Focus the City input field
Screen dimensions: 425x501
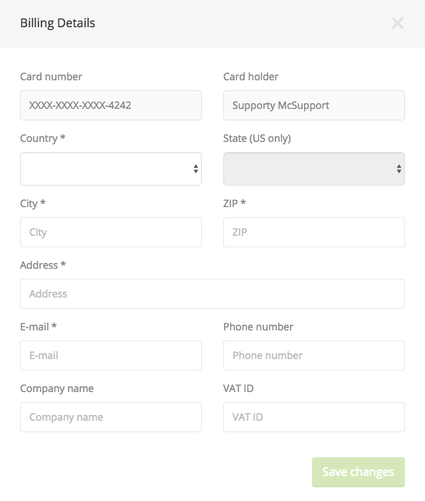[111, 232]
